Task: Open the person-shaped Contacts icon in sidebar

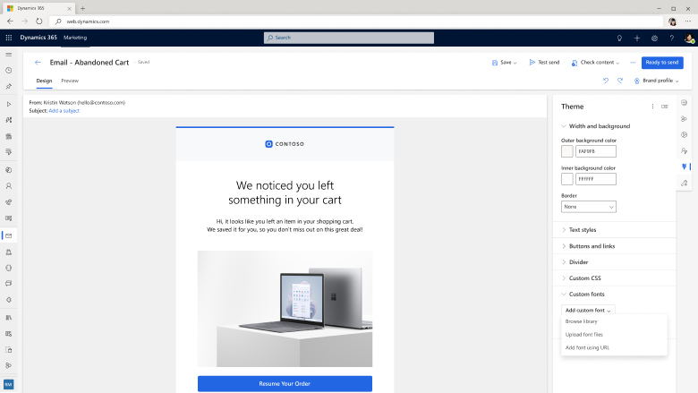Action: point(8,186)
